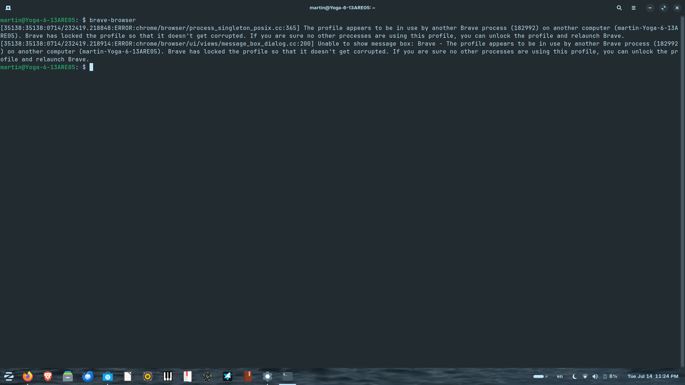Viewport: 685px width, 385px height.
Task: Close the terminal window
Action: pos(677,7)
